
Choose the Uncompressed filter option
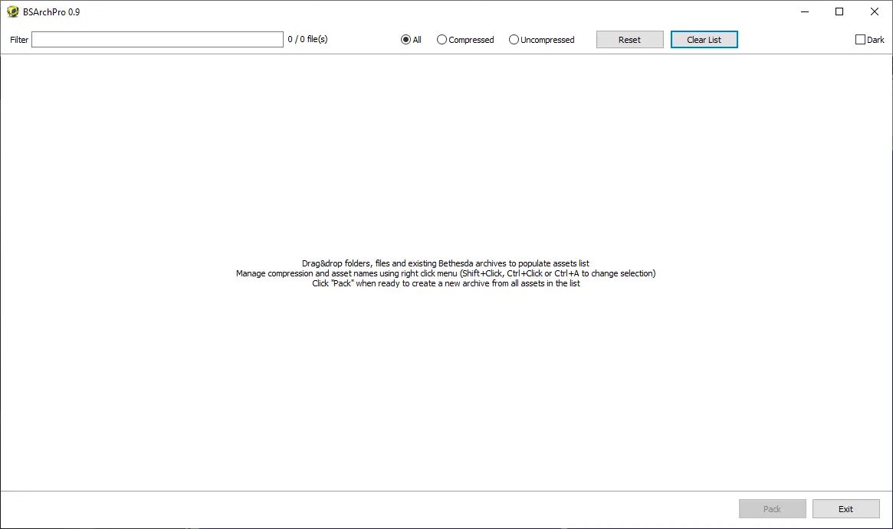point(514,40)
